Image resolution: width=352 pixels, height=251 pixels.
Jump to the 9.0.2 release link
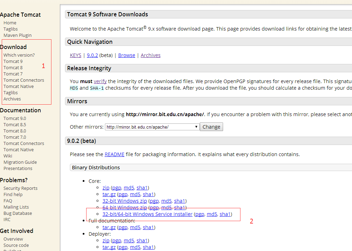point(92,55)
